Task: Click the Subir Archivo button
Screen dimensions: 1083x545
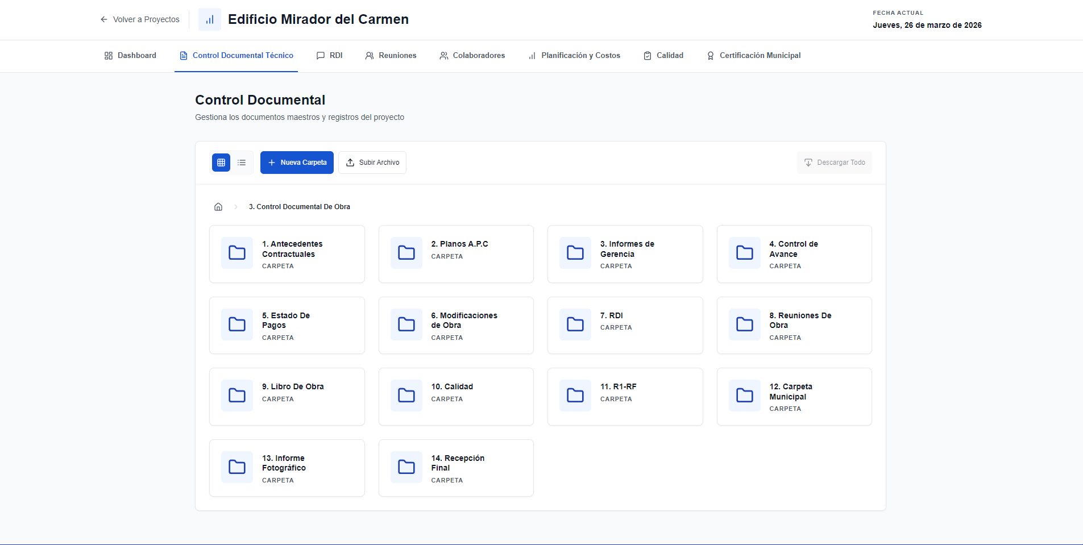Action: pyautogui.click(x=372, y=163)
